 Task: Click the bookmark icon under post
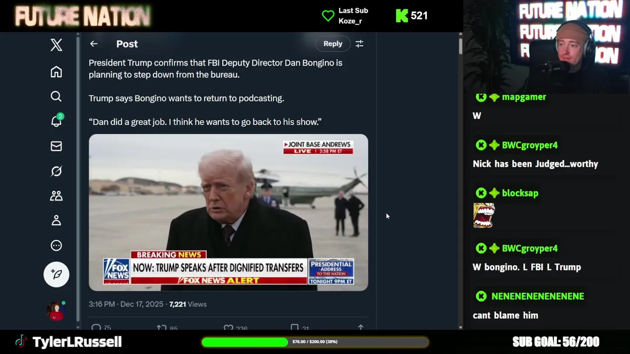pyautogui.click(x=294, y=327)
